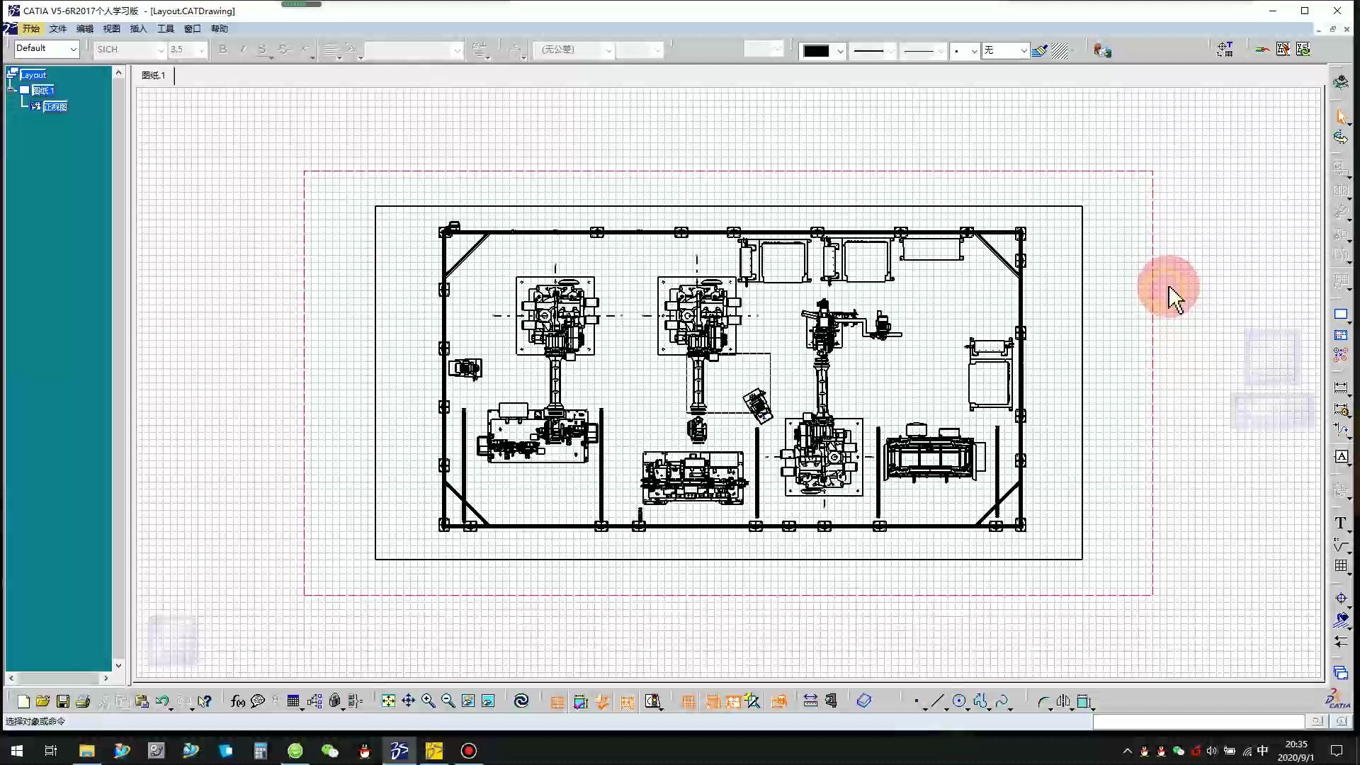The image size is (1360, 765).
Task: Open the formula f(x) tool
Action: [x=238, y=701]
